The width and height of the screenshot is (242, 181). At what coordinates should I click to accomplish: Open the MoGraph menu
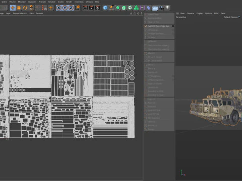(22, 2)
